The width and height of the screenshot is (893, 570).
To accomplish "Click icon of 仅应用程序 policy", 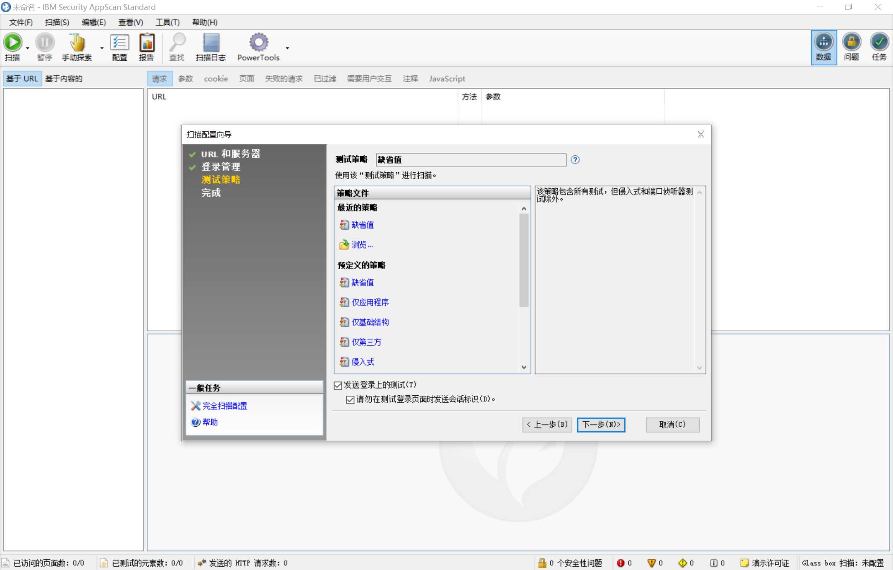I will [344, 302].
